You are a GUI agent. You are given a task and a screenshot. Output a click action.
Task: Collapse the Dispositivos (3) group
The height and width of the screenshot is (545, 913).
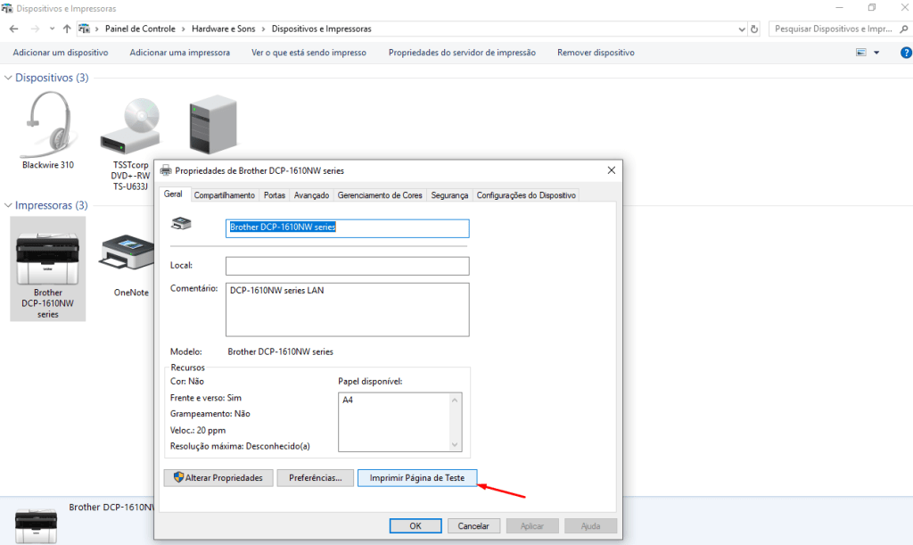(x=9, y=78)
